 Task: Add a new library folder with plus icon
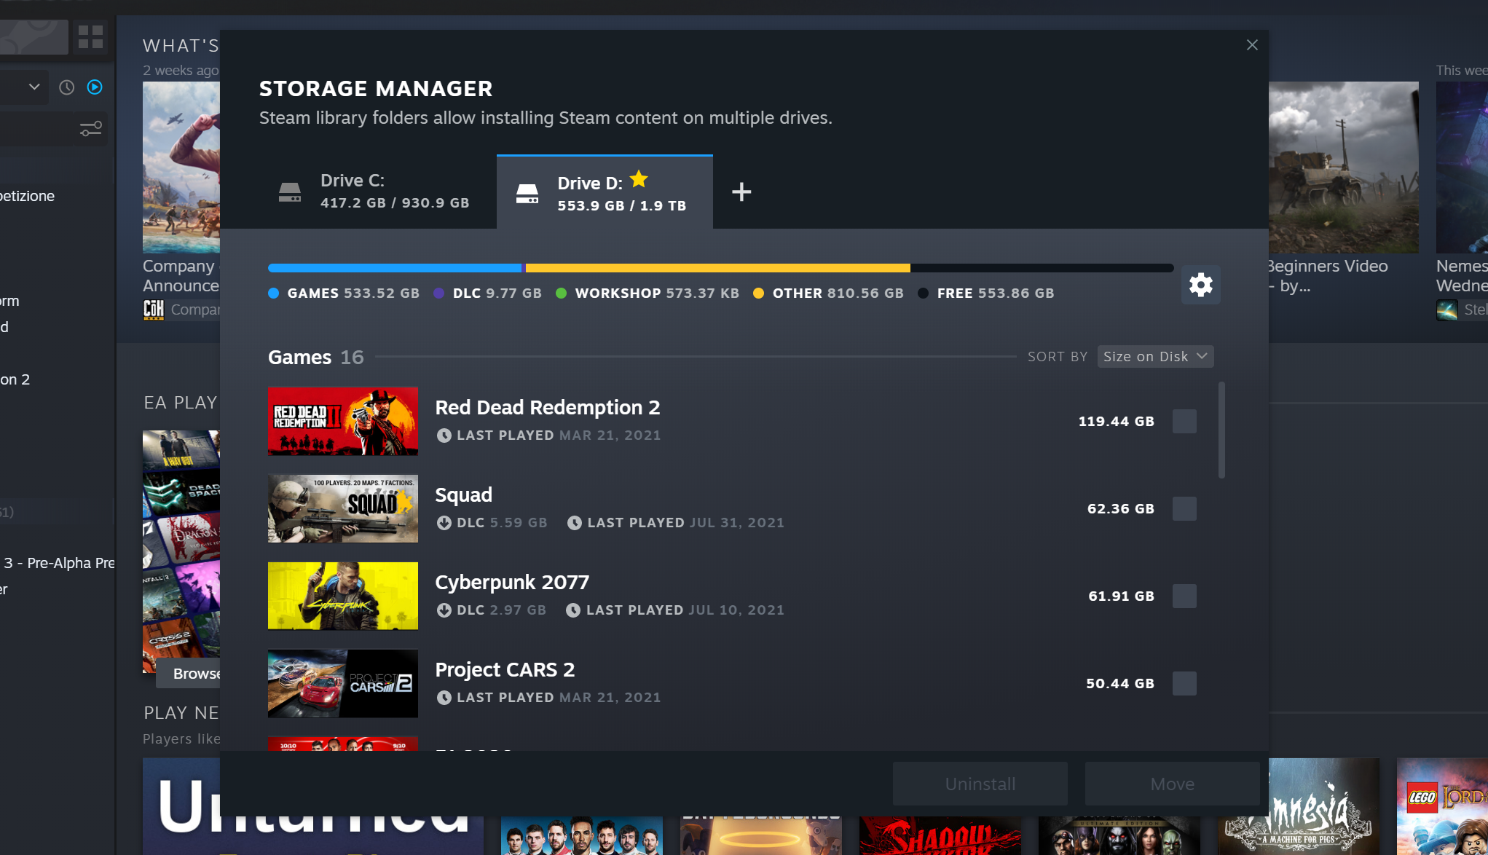(x=741, y=192)
